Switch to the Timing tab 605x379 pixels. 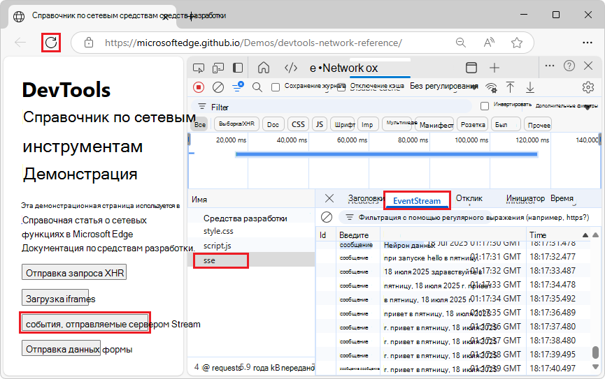tap(562, 198)
